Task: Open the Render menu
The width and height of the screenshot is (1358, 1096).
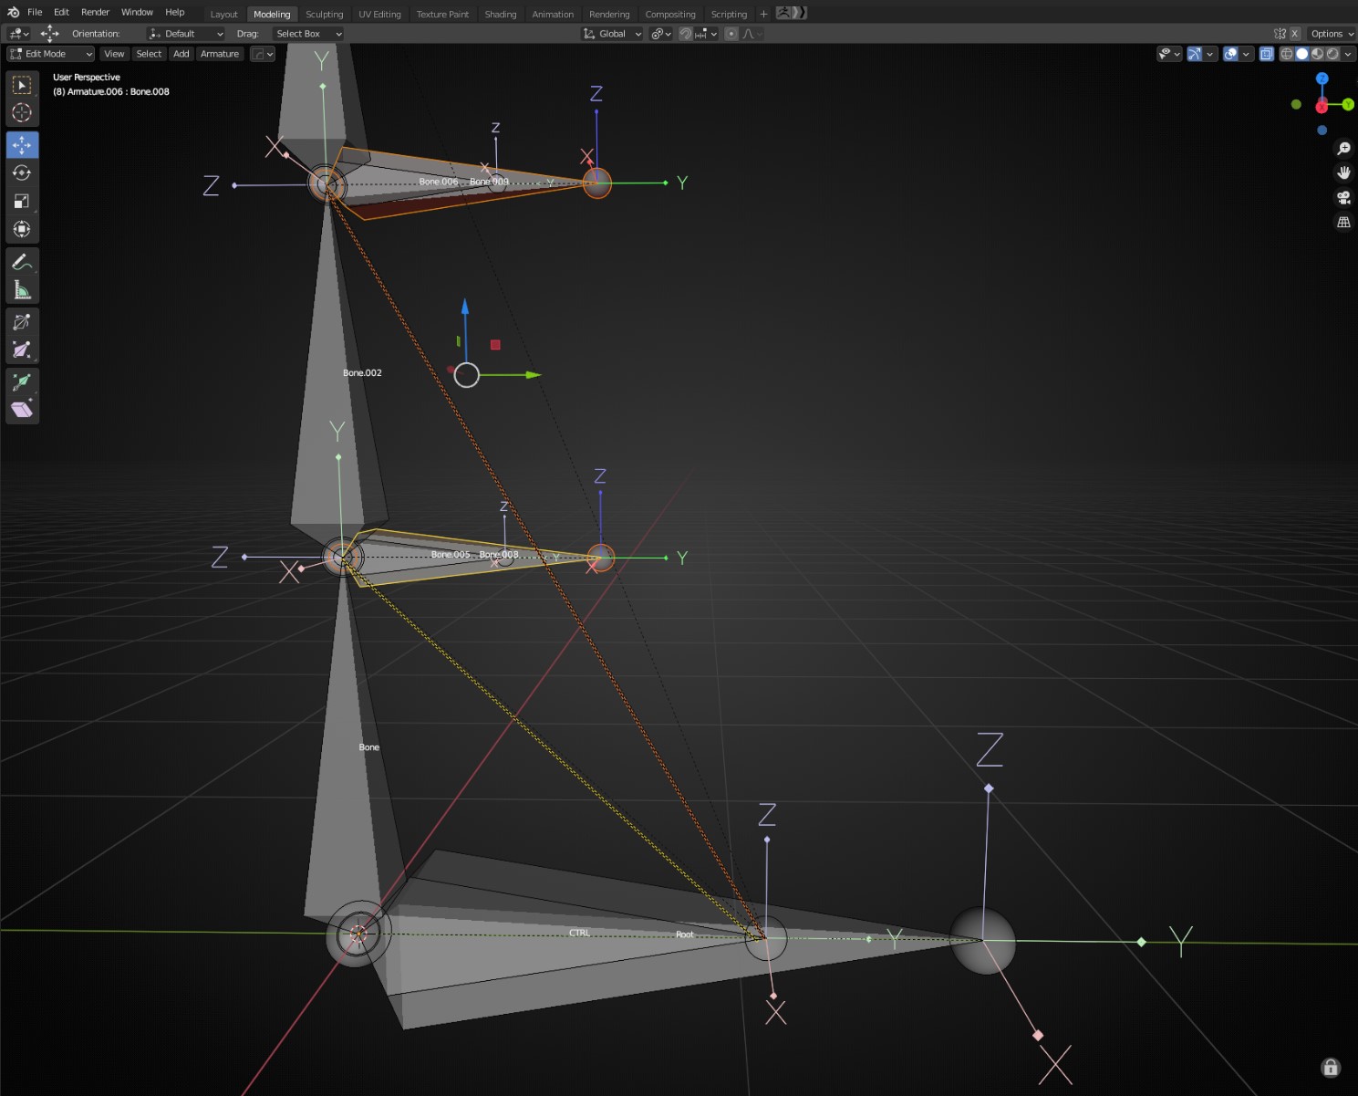Action: pos(95,12)
